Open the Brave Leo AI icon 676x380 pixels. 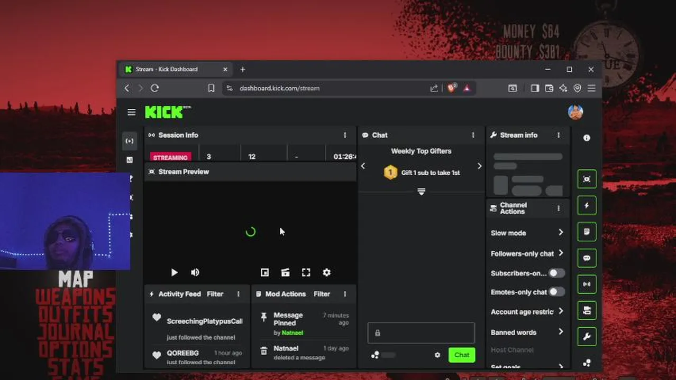pos(563,88)
